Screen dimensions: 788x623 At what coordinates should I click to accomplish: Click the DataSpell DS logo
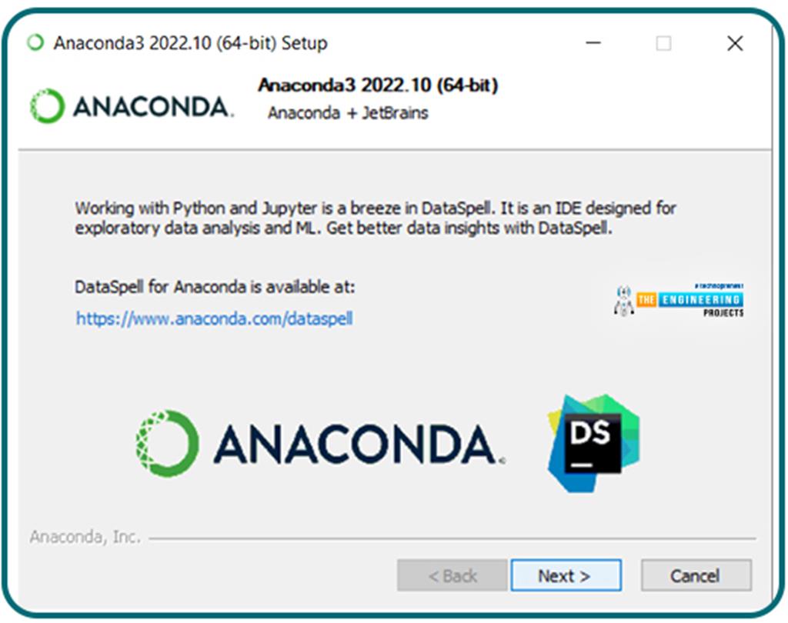(x=593, y=443)
